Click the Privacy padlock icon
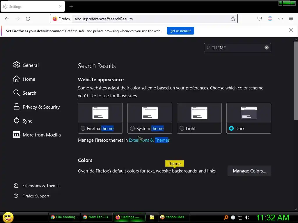Screen dimensions: 298x223 point(17,107)
